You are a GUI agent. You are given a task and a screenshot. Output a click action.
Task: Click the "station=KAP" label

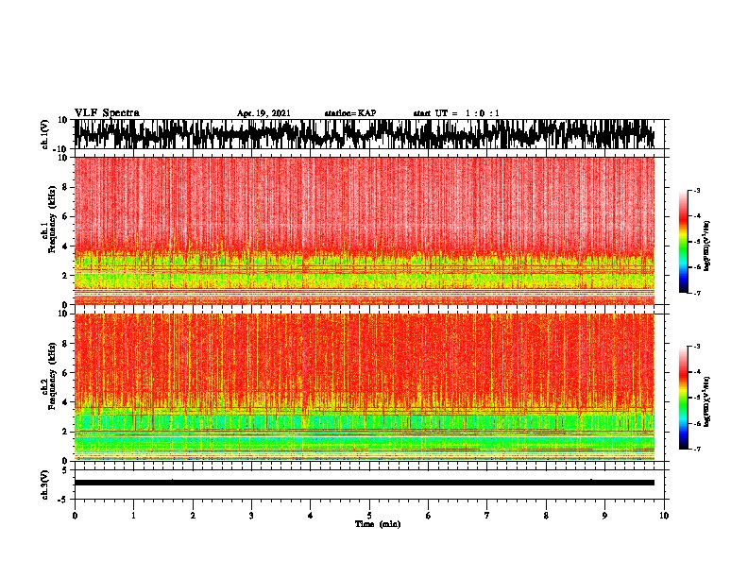[350, 113]
